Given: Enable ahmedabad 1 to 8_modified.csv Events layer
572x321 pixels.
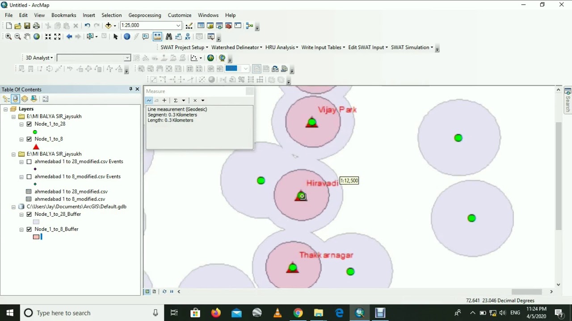Looking at the screenshot, I should click(x=29, y=177).
